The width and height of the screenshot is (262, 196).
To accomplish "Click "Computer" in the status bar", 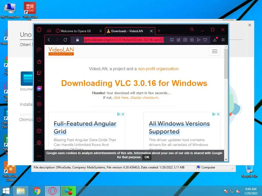I will [206, 167].
